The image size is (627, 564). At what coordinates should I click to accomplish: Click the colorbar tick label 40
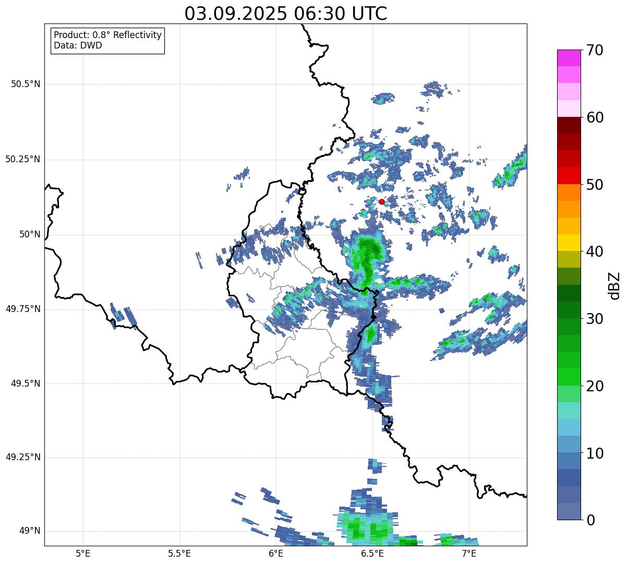click(x=595, y=251)
